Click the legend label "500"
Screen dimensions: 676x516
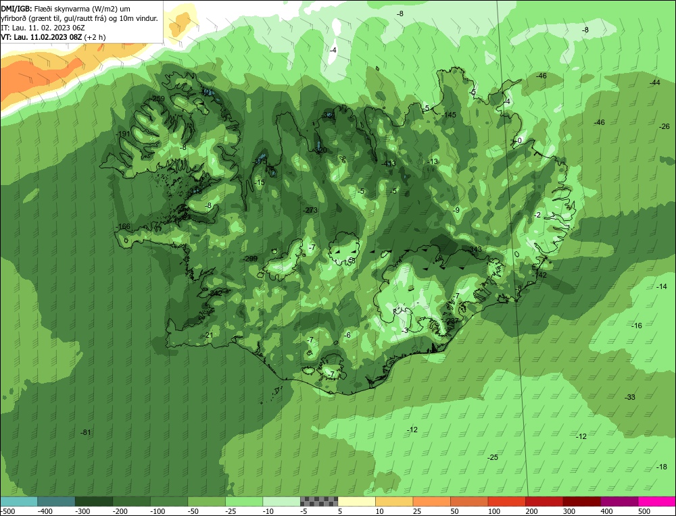tap(644, 511)
